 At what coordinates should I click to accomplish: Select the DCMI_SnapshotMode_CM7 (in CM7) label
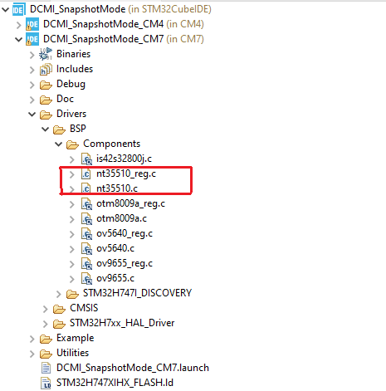[124, 39]
